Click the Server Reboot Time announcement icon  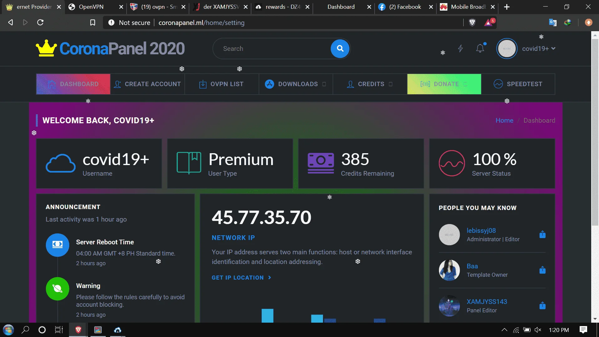(57, 245)
